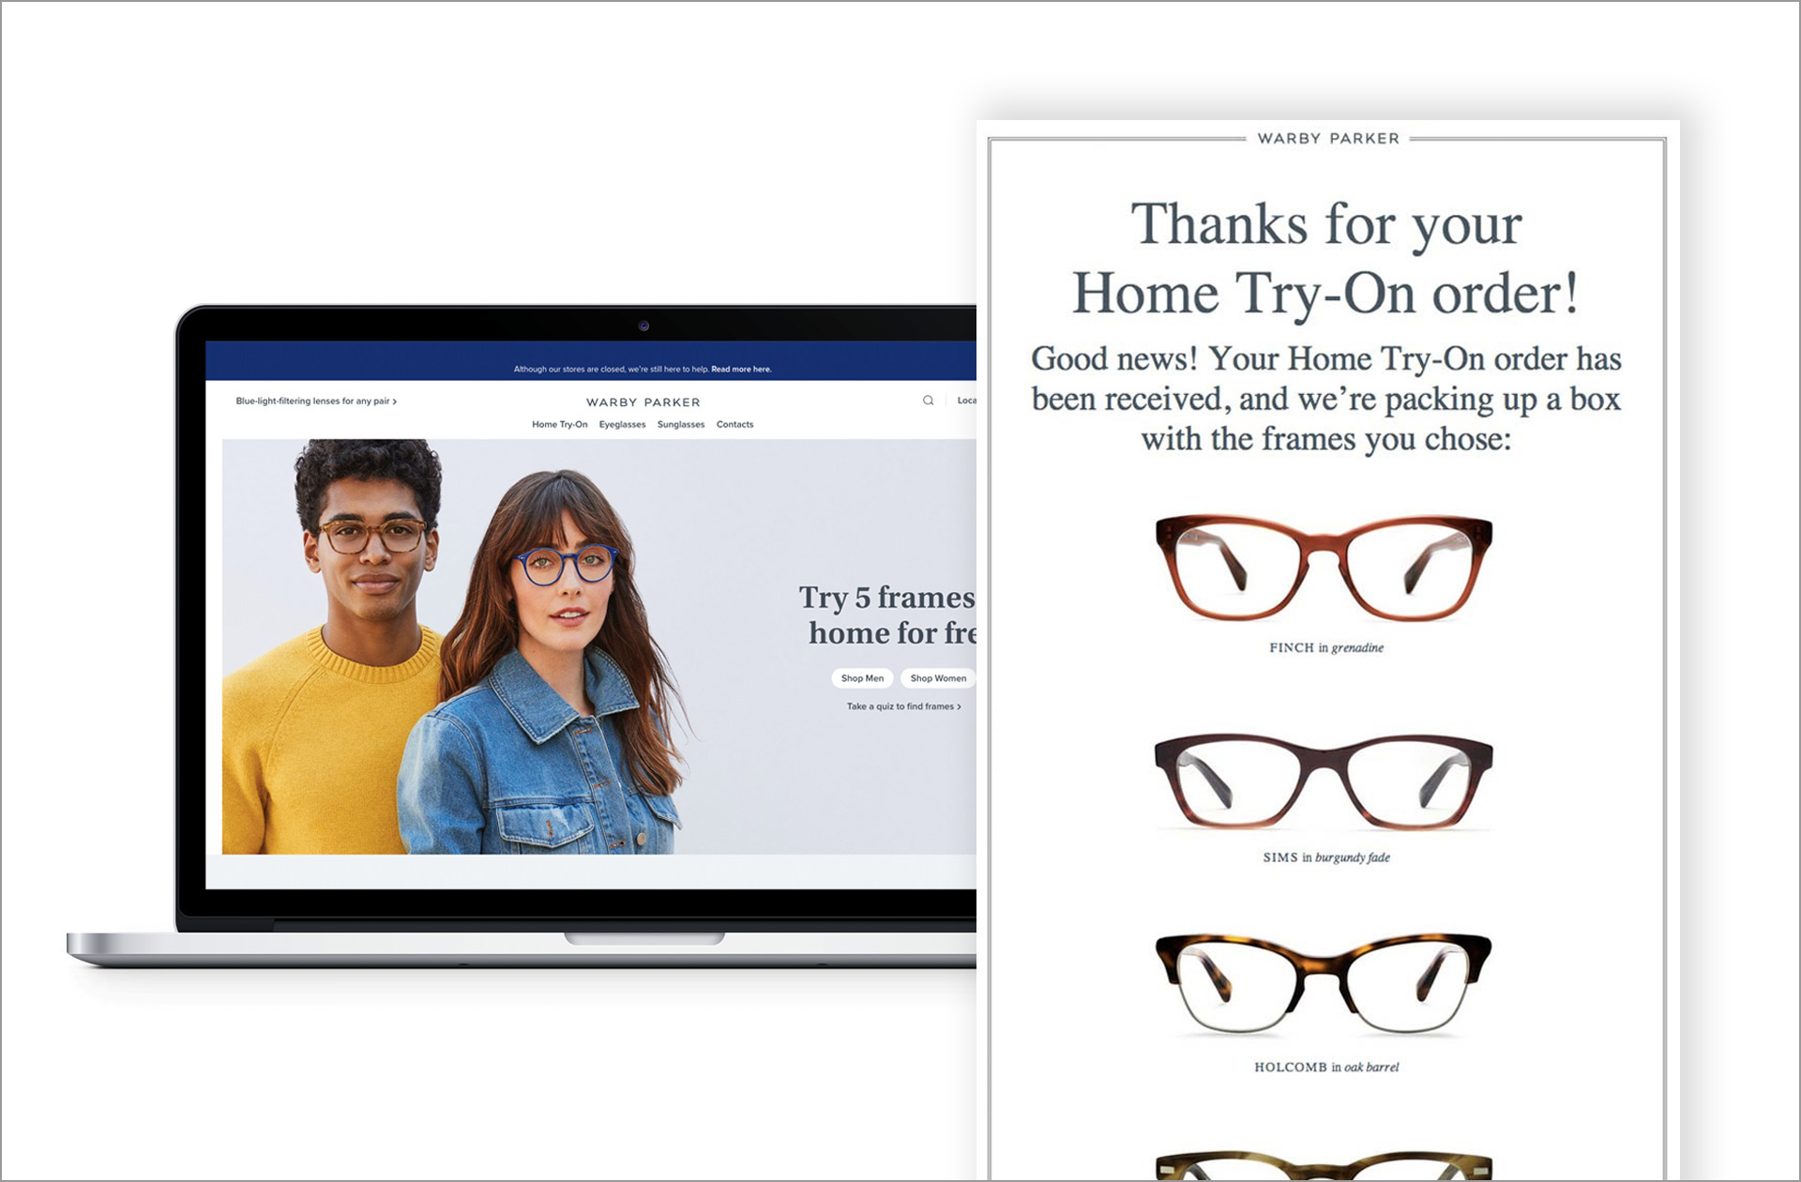Open the Home Try-On menu item

click(560, 425)
